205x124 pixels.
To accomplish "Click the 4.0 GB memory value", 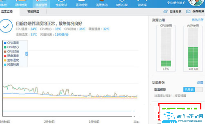I will click(x=193, y=69).
